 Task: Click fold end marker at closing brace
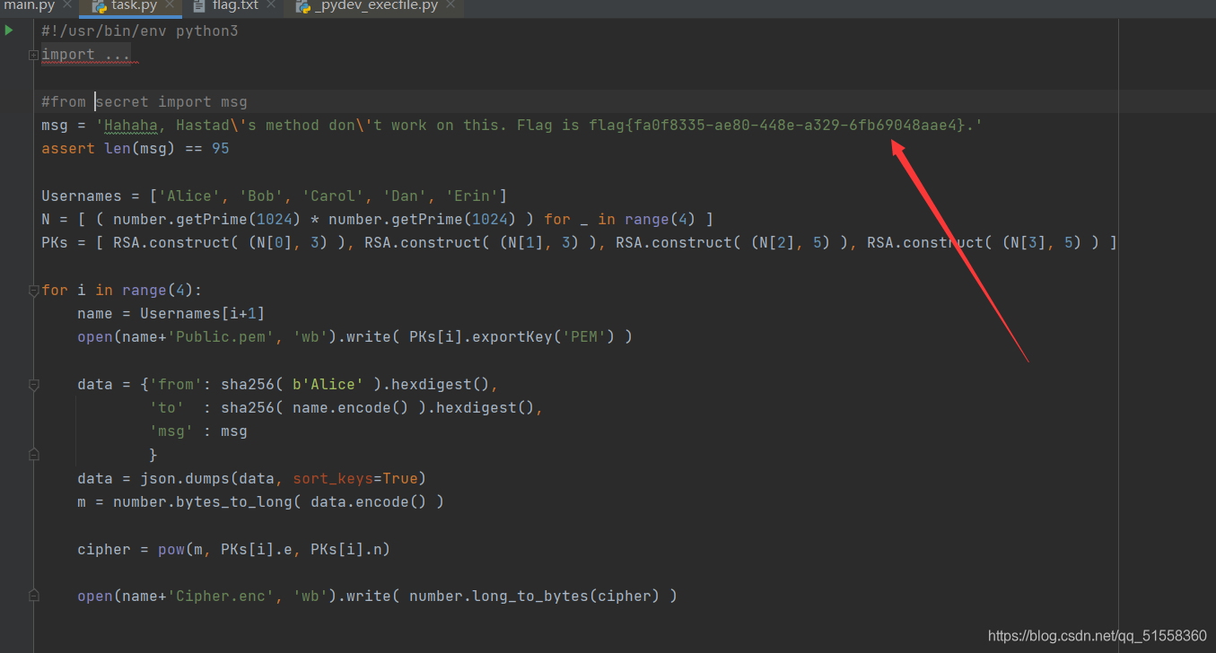(x=33, y=455)
